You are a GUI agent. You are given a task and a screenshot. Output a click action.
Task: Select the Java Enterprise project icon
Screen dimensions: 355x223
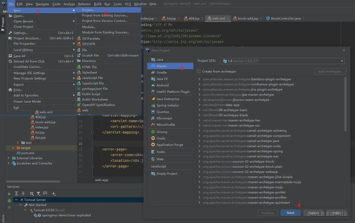click(153, 99)
